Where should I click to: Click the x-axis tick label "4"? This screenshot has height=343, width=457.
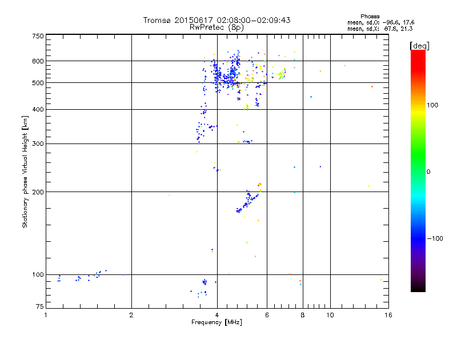pos(217,315)
